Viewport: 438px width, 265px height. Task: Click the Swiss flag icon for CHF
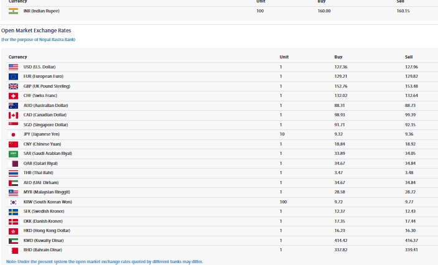click(13, 96)
